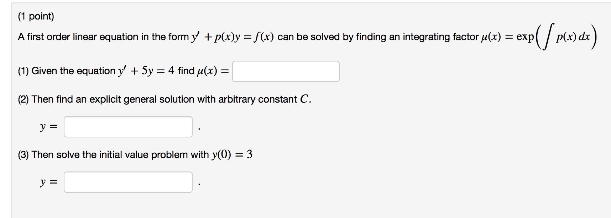Click inside the first empty answer field

(286, 72)
